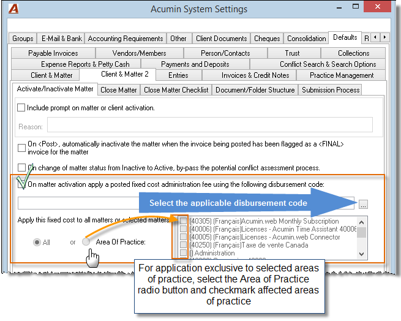This screenshot has height=321, width=401.
Task: Open the Payable Invoices tab
Action: [53, 53]
